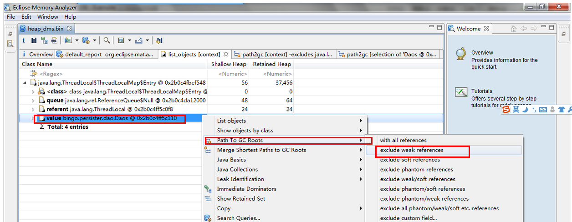Click the Regex filter field under Class Name
The width and height of the screenshot is (572, 222).
tap(51, 74)
